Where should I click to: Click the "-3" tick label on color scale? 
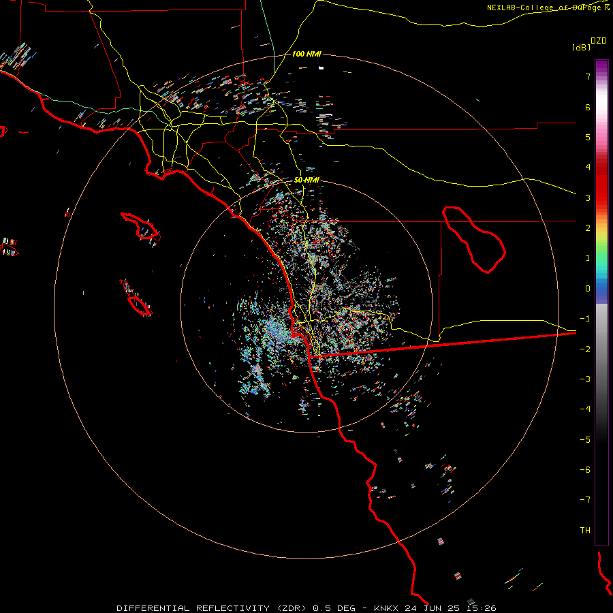pyautogui.click(x=585, y=379)
